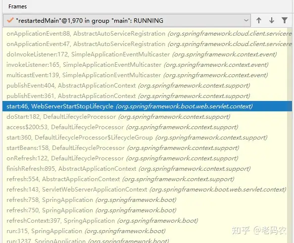
Task: Select refreshContext:397 SpringApplication frame
Action: [x=145, y=221]
